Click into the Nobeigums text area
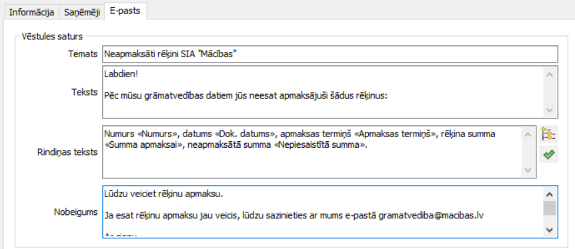The image size is (575, 249). point(330,212)
